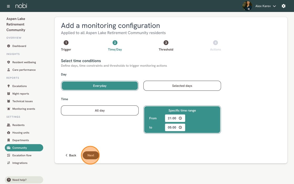The width and height of the screenshot is (294, 184).
Task: Edit the From time field 21:00
Action: point(175,118)
